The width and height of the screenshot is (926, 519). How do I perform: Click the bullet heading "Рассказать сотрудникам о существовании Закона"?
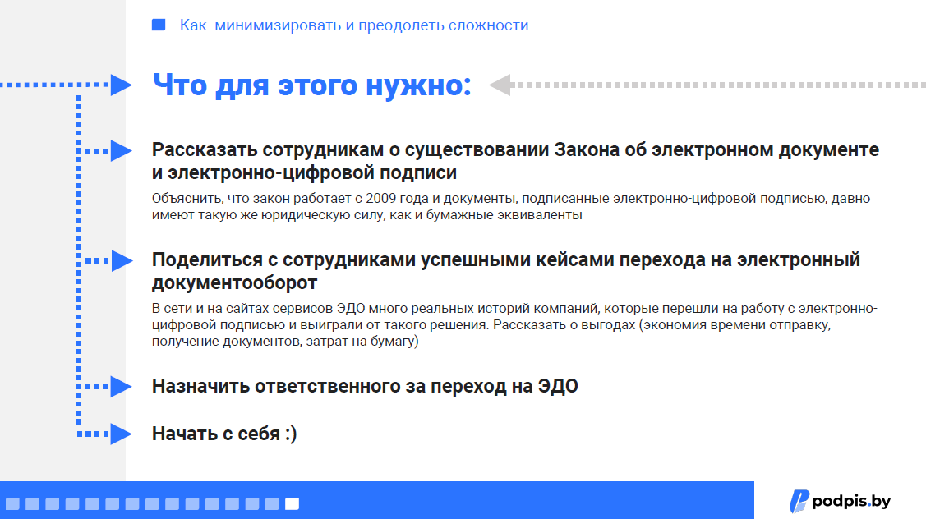click(x=515, y=161)
